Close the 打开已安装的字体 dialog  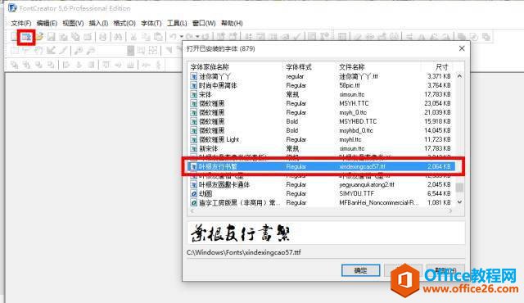pos(462,49)
